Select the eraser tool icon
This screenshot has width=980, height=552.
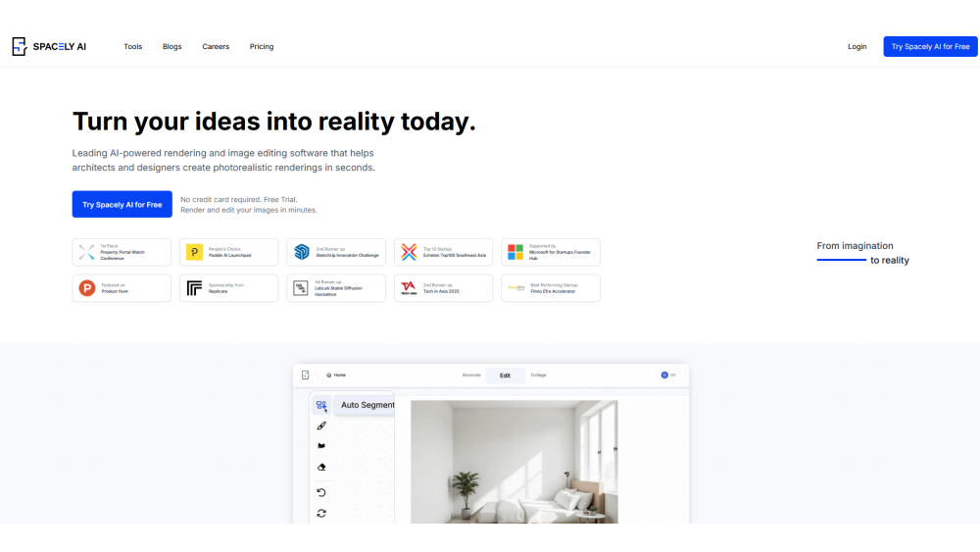click(x=321, y=467)
